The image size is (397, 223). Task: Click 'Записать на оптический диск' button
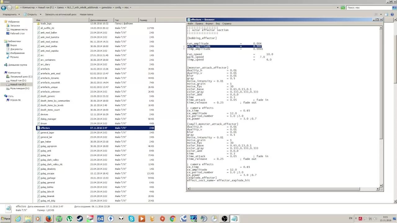pos(60,14)
